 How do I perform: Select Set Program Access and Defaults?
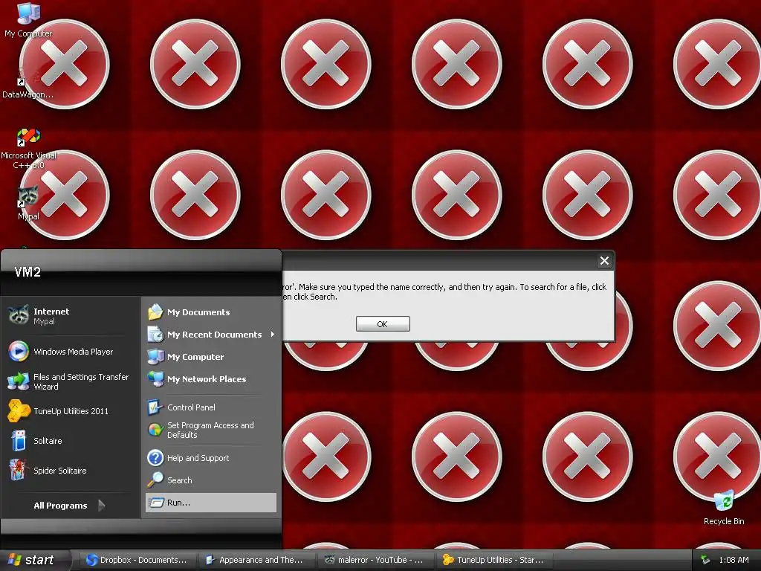[x=211, y=430]
